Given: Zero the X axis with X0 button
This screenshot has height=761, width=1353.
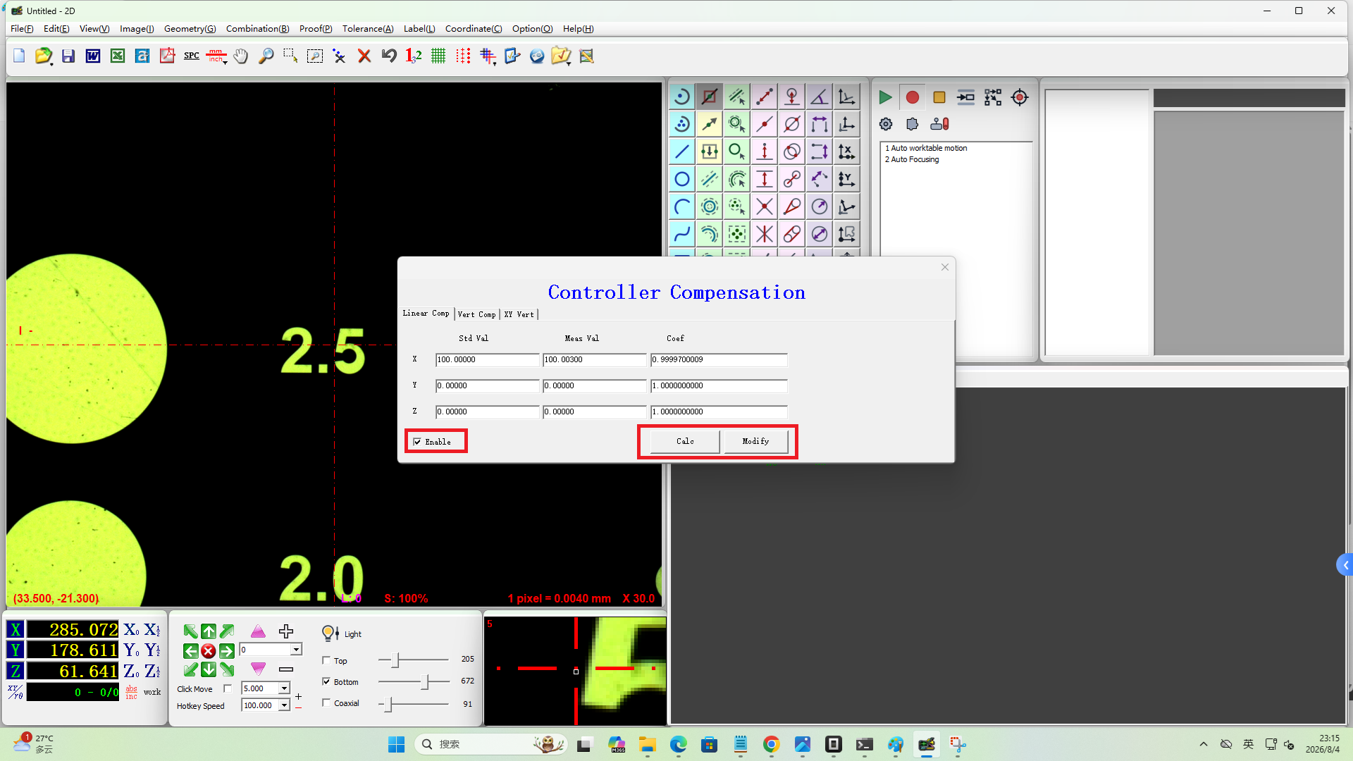Looking at the screenshot, I should coord(131,630).
